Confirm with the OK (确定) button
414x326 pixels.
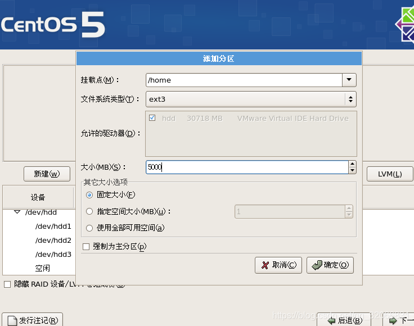[330, 265]
